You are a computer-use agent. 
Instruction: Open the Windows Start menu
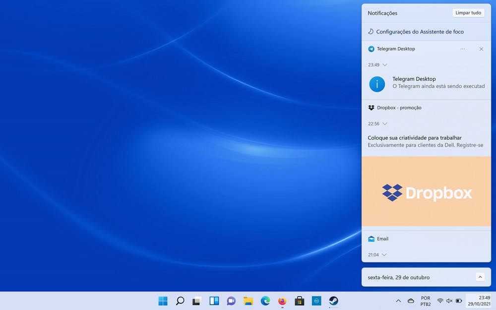163,301
